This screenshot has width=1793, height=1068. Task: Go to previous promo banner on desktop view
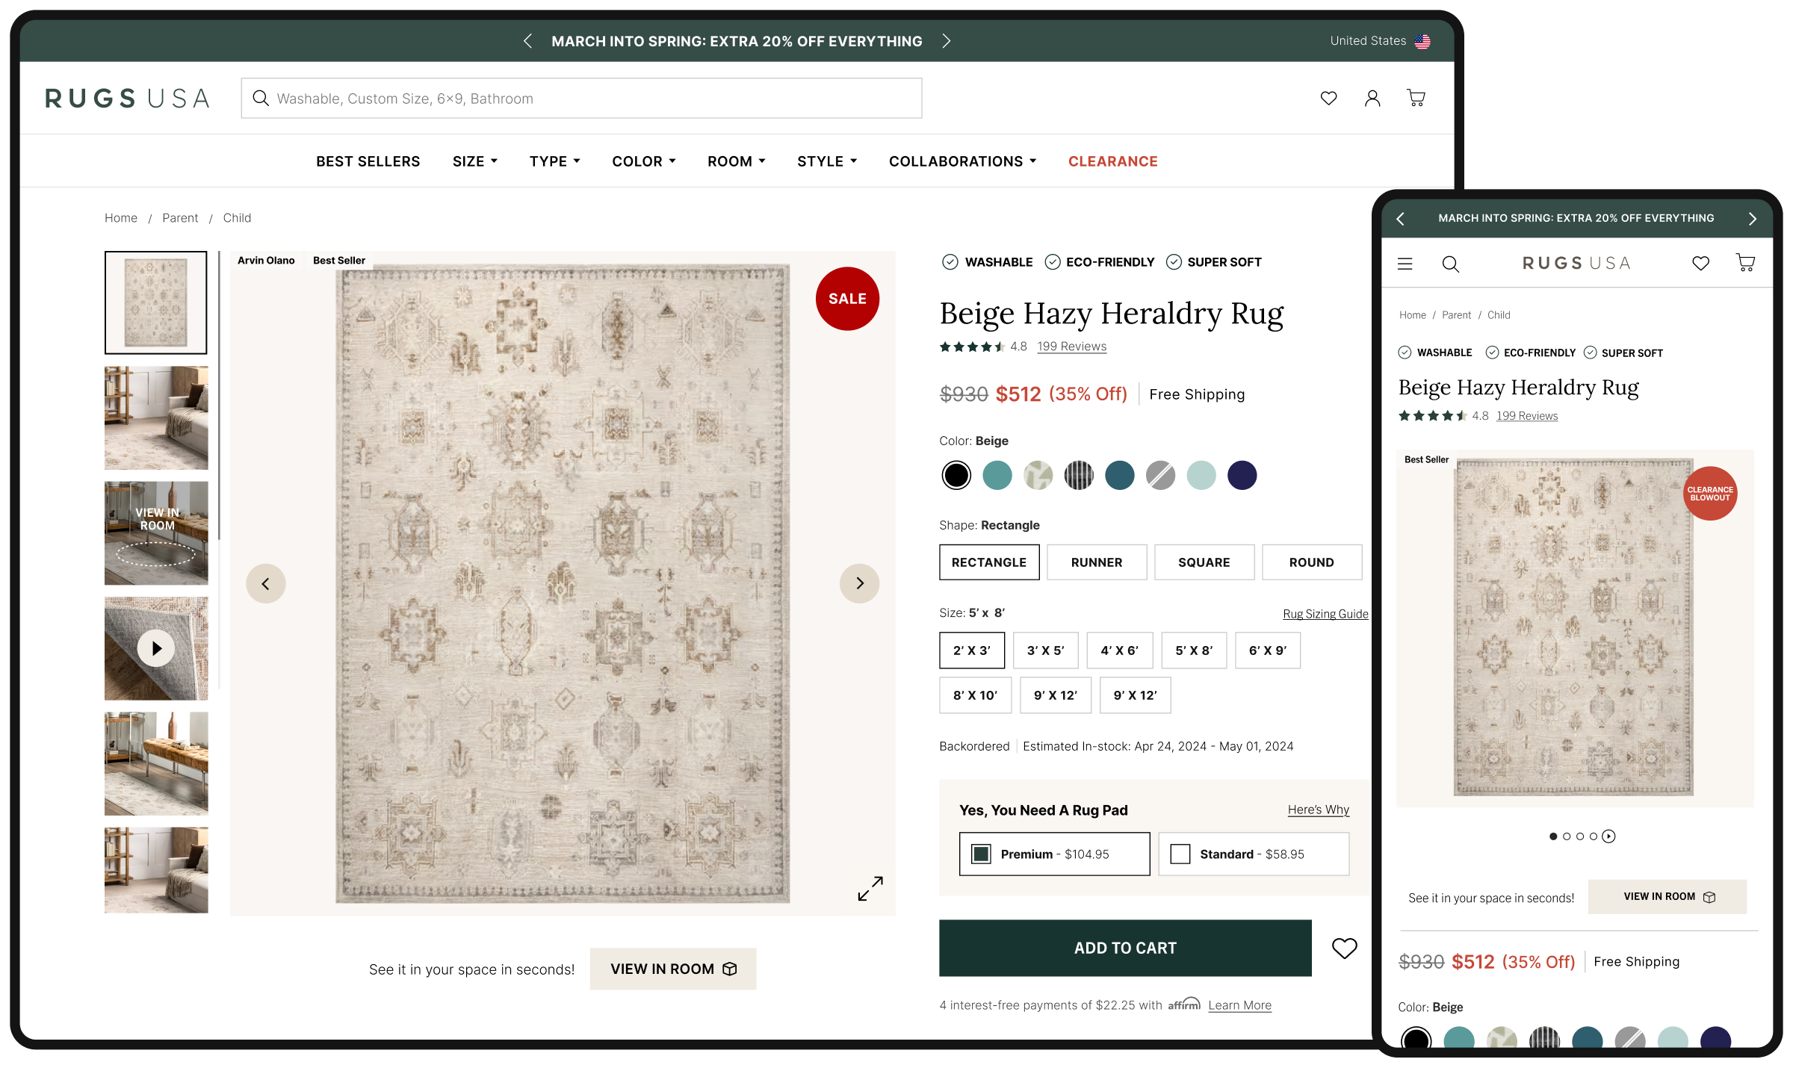click(x=527, y=41)
